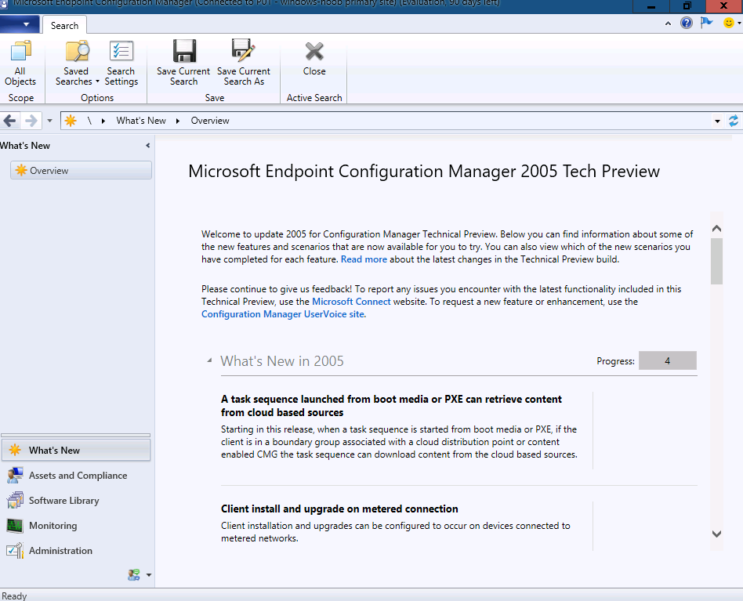Click the sun icon in the breadcrumb
The height and width of the screenshot is (601, 743).
point(71,121)
